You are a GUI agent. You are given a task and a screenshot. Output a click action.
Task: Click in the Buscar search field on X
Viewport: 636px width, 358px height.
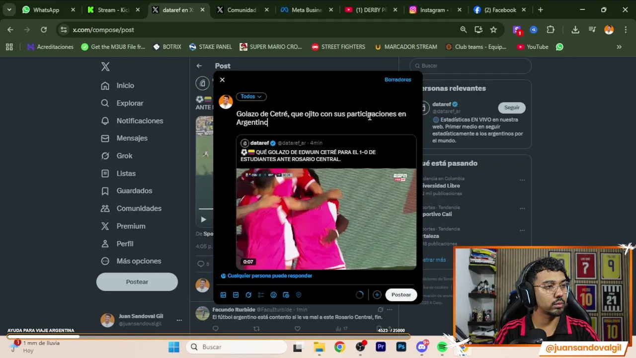coord(471,66)
